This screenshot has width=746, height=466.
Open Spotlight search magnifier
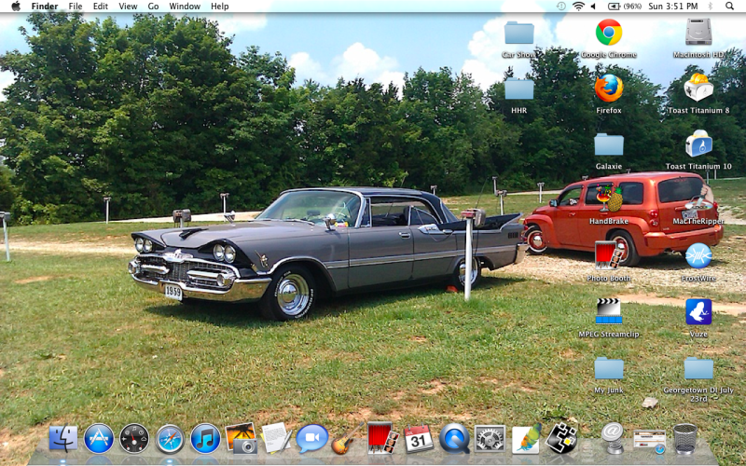[x=729, y=7]
